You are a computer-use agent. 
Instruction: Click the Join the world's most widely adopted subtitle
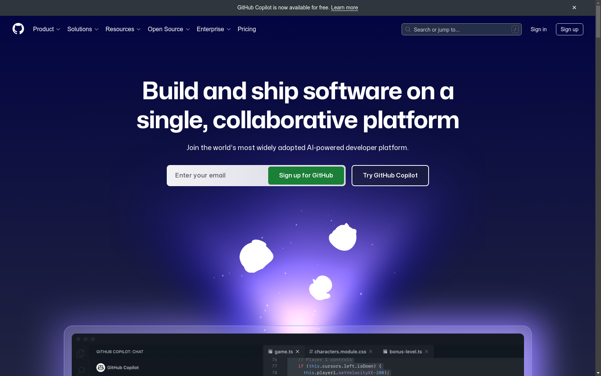point(297,147)
